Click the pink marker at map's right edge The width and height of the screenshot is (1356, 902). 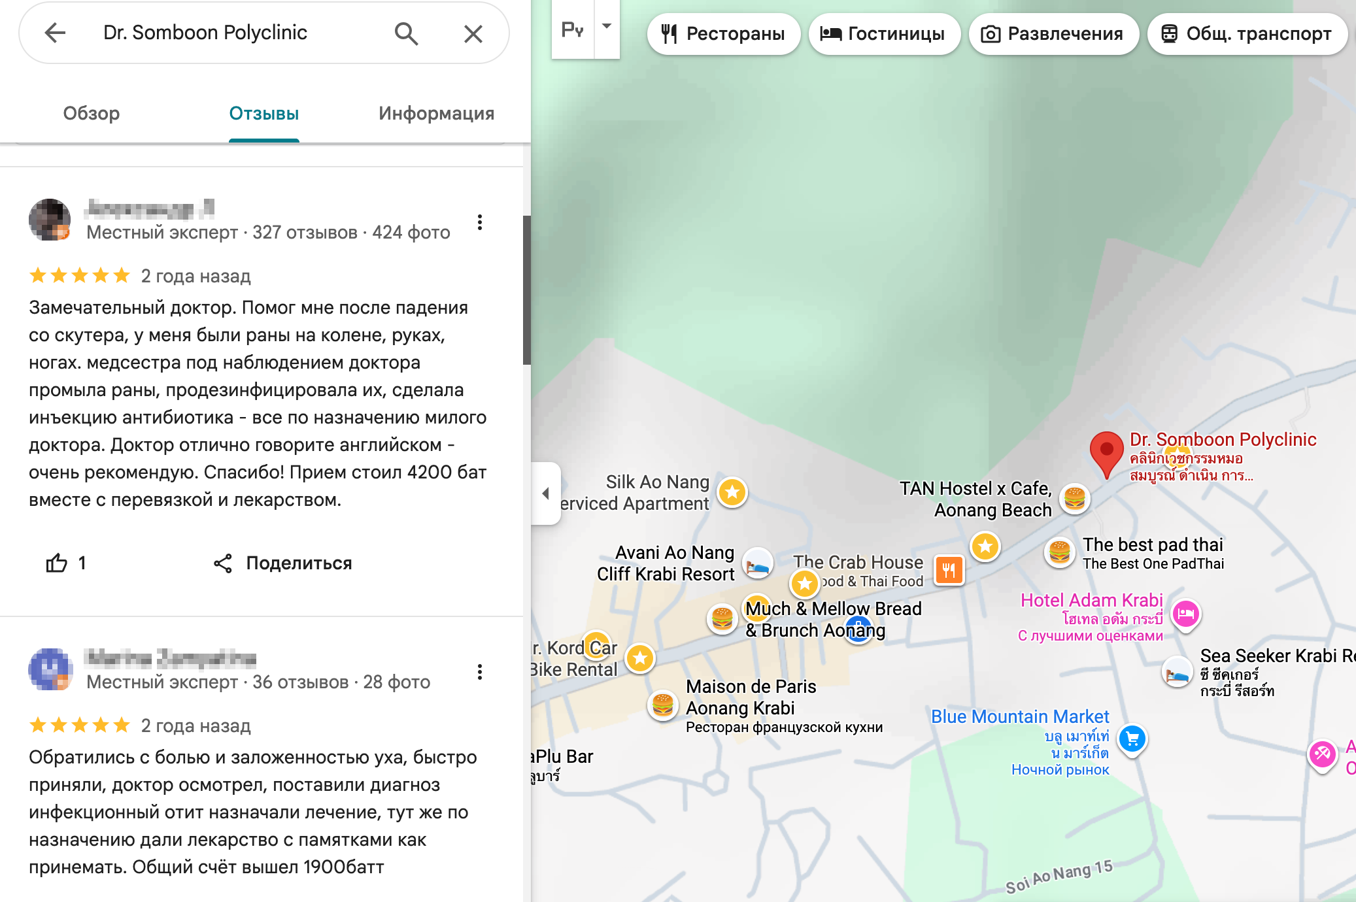(1322, 756)
